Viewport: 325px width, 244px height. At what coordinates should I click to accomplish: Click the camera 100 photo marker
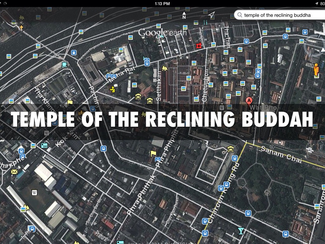[44, 146]
